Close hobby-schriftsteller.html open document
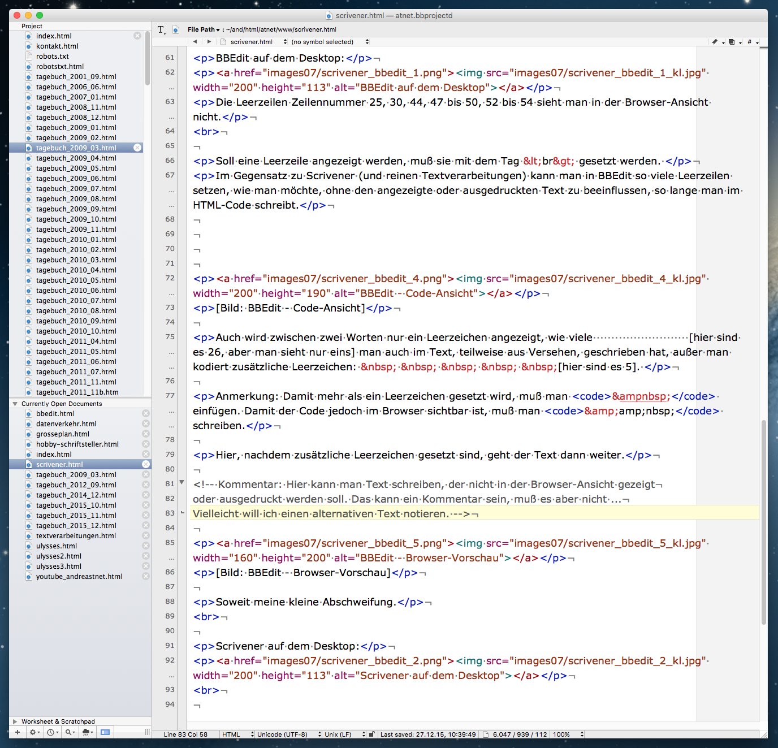This screenshot has width=778, height=748. pyautogui.click(x=146, y=444)
